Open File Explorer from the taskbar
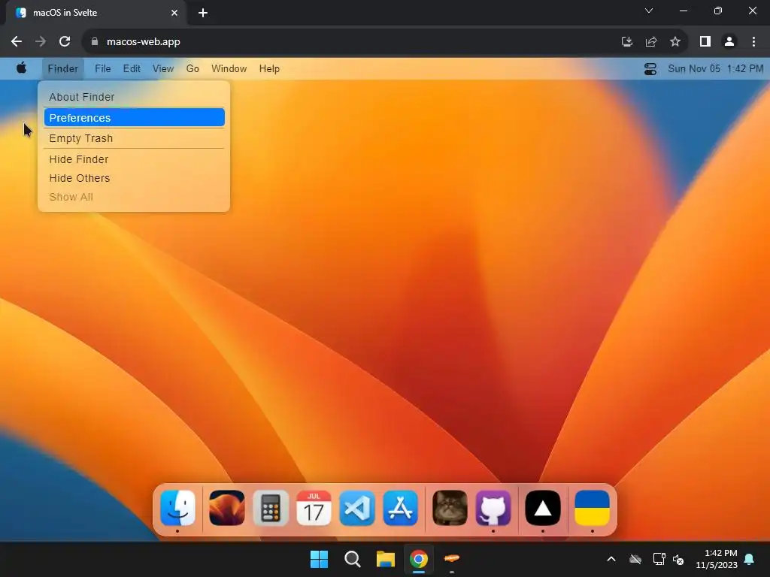770x577 pixels. coord(386,559)
